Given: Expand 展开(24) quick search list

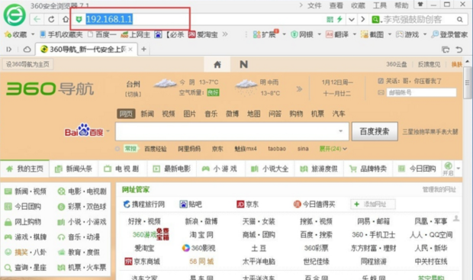Looking at the screenshot, I should point(333,149).
